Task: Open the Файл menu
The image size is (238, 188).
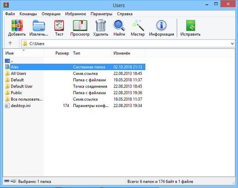Action: click(x=10, y=14)
